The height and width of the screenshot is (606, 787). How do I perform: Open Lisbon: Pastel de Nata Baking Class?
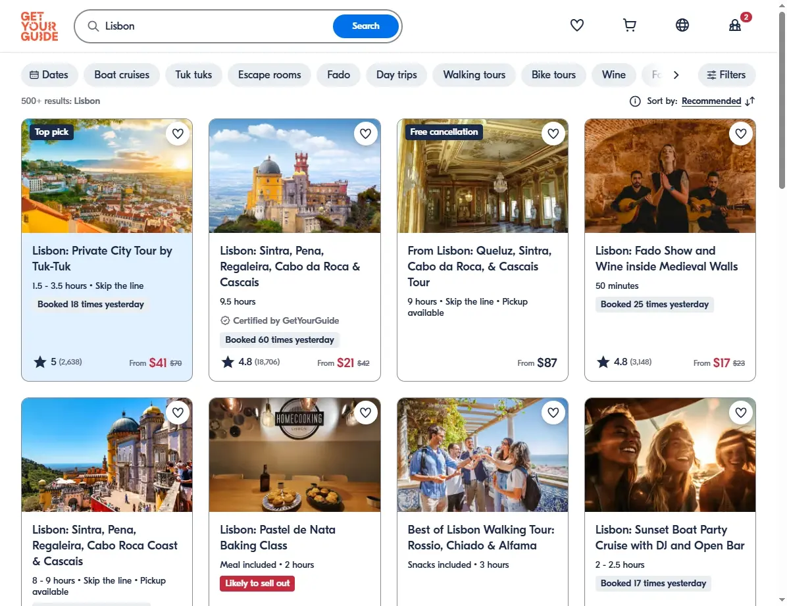278,537
